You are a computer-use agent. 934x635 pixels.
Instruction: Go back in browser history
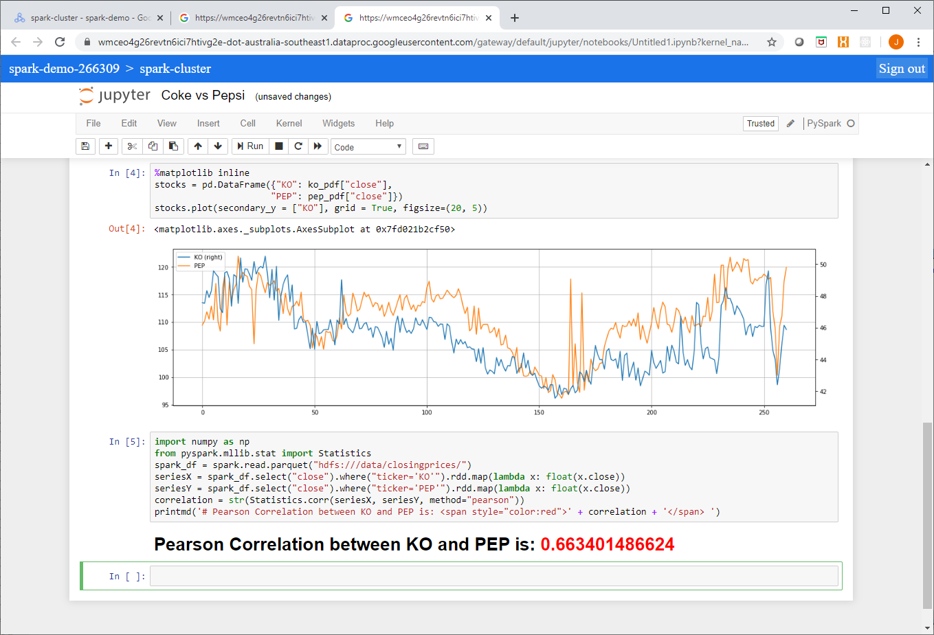[x=16, y=42]
